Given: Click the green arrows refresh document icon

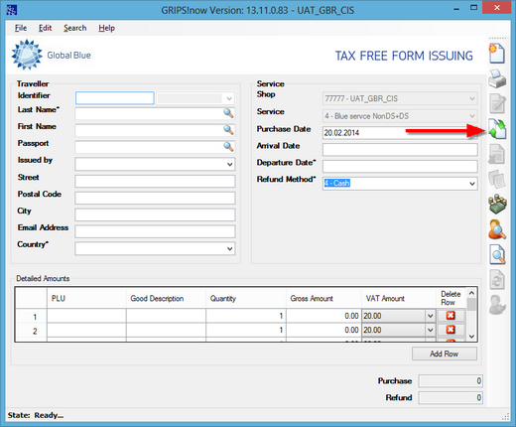Looking at the screenshot, I should [497, 129].
